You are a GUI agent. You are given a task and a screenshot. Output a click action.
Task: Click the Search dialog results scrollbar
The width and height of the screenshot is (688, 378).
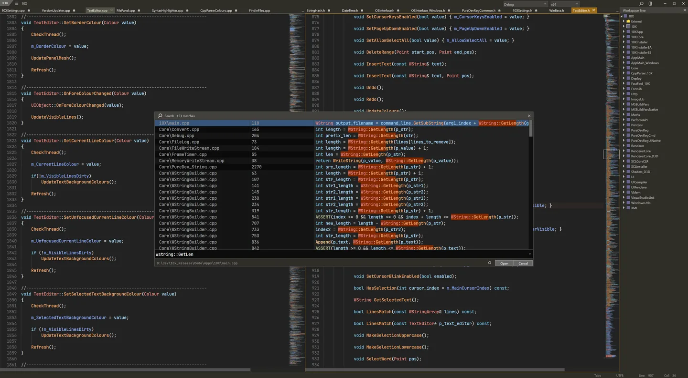coord(530,128)
